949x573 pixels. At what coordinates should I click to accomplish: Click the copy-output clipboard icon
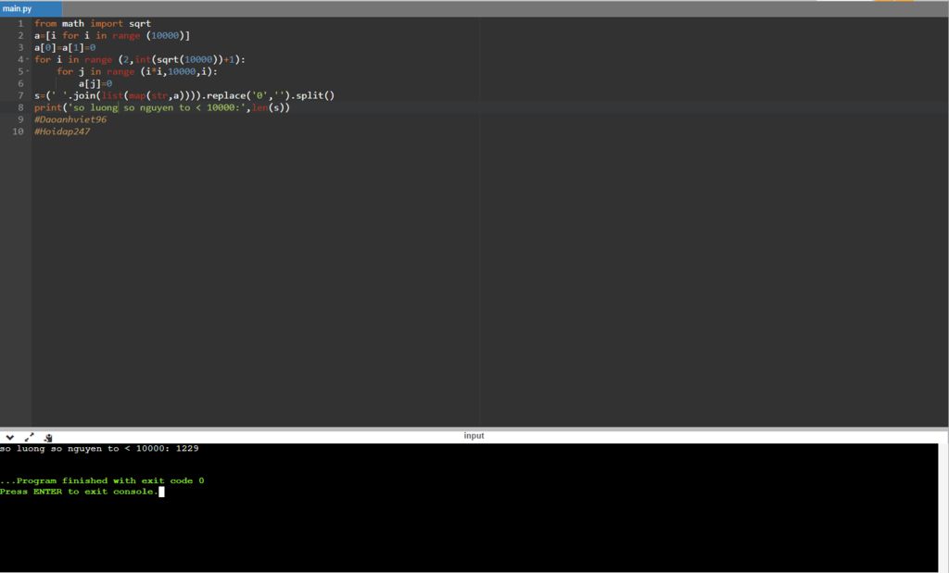(x=48, y=437)
